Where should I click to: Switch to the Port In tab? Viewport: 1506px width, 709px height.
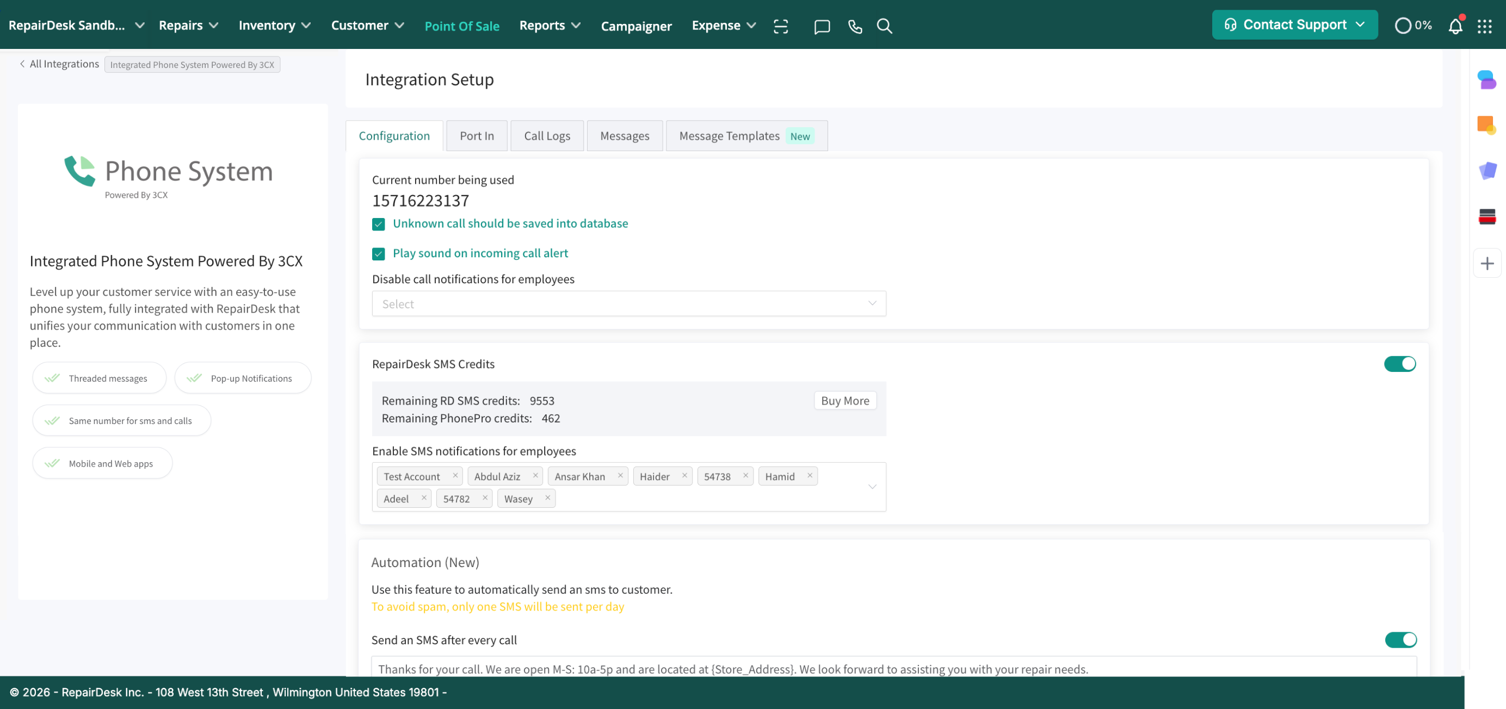tap(477, 136)
